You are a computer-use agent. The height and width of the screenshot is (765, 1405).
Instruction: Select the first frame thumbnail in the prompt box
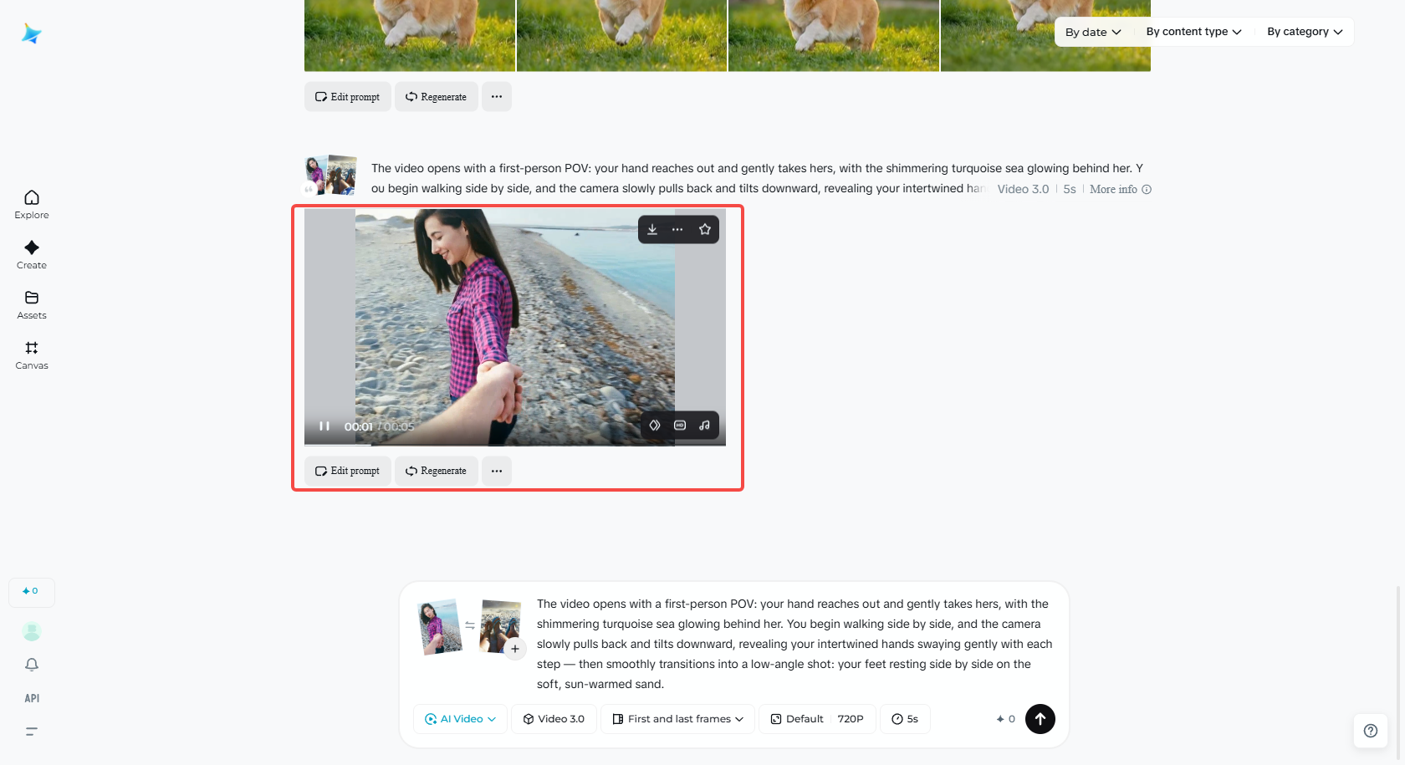coord(439,626)
